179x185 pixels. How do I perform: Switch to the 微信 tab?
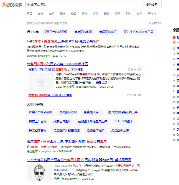point(40,14)
